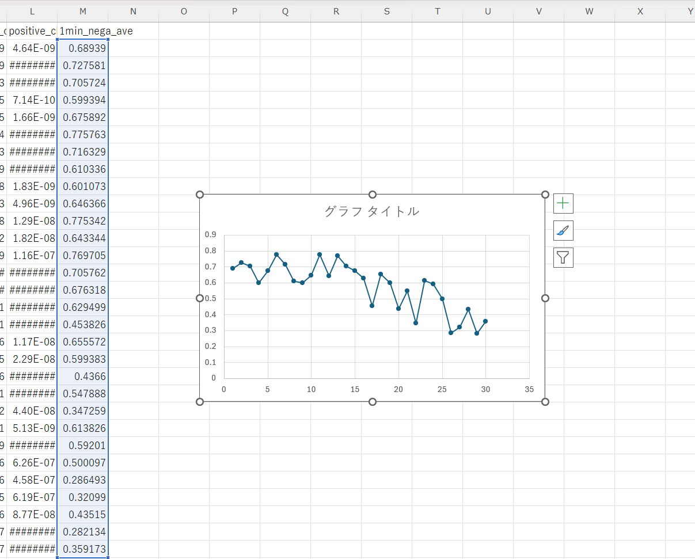Click the 1min_nega_ave header cell
Image resolution: width=695 pixels, height=559 pixels.
pos(82,31)
